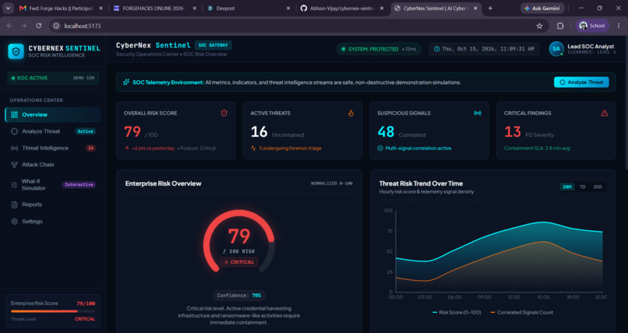Click the Risk Score (0-100) legend entry

pos(457,313)
